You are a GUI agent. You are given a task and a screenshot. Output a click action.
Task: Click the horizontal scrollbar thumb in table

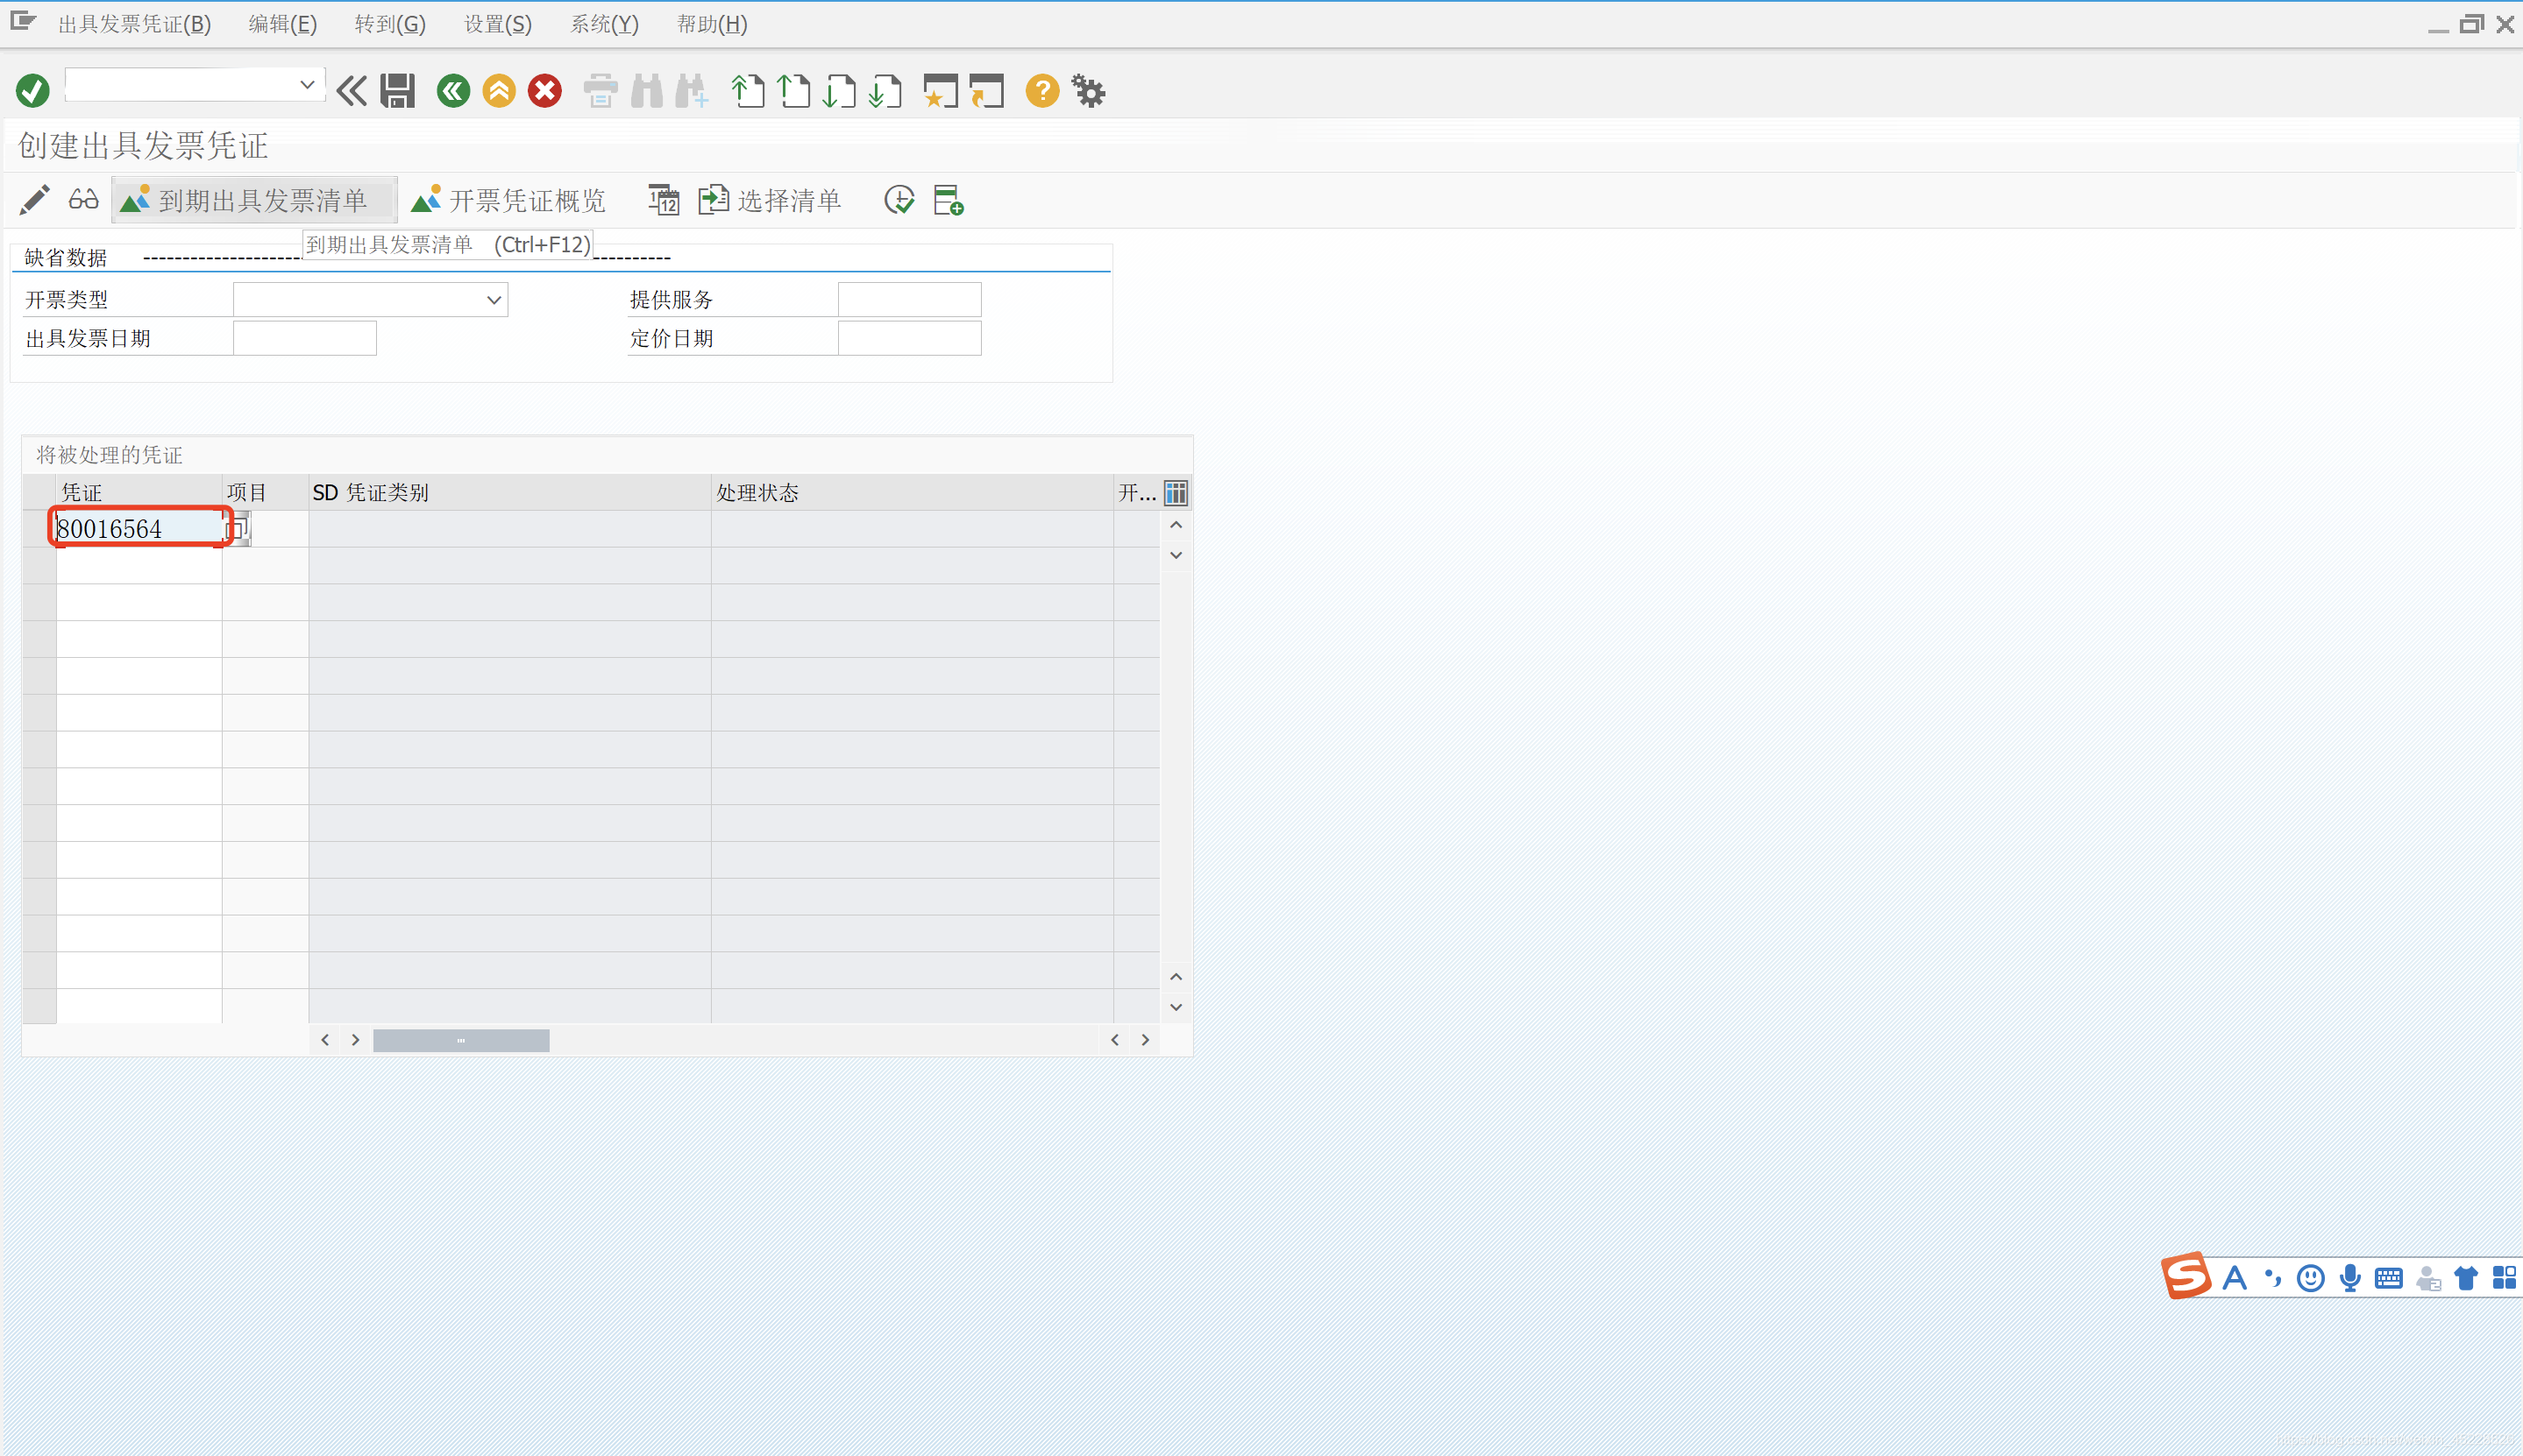click(460, 1040)
